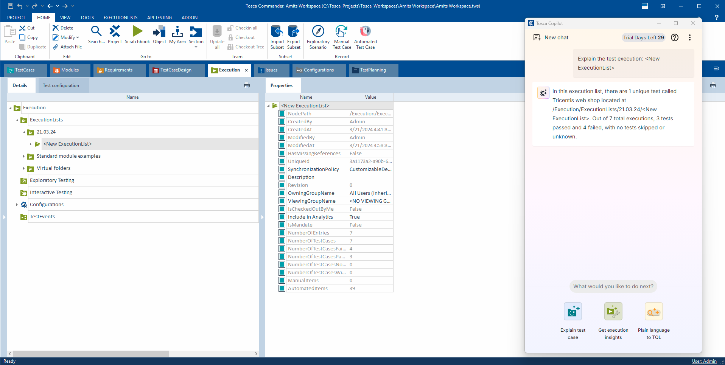The width and height of the screenshot is (725, 365).
Task: Click the print icon behind the Copilot window
Action: coord(713,85)
